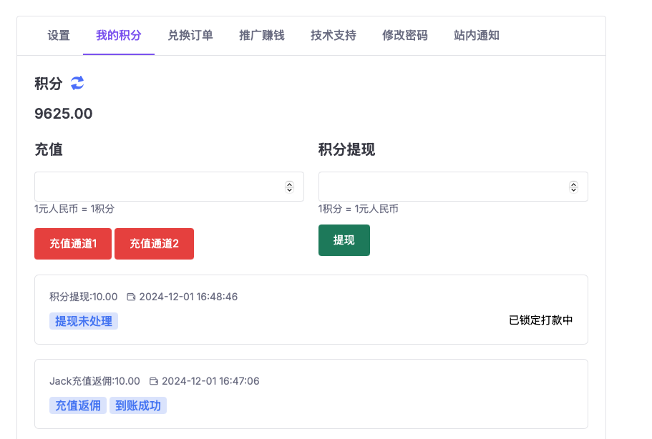This screenshot has height=439, width=652.
Task: Focus the 积分提现 amount input field
Action: pyautogui.click(x=442, y=187)
